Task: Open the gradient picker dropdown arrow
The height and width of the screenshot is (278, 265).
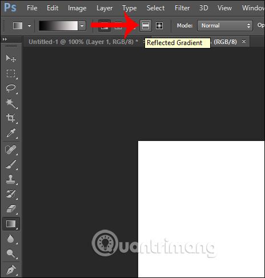Action: click(x=82, y=26)
